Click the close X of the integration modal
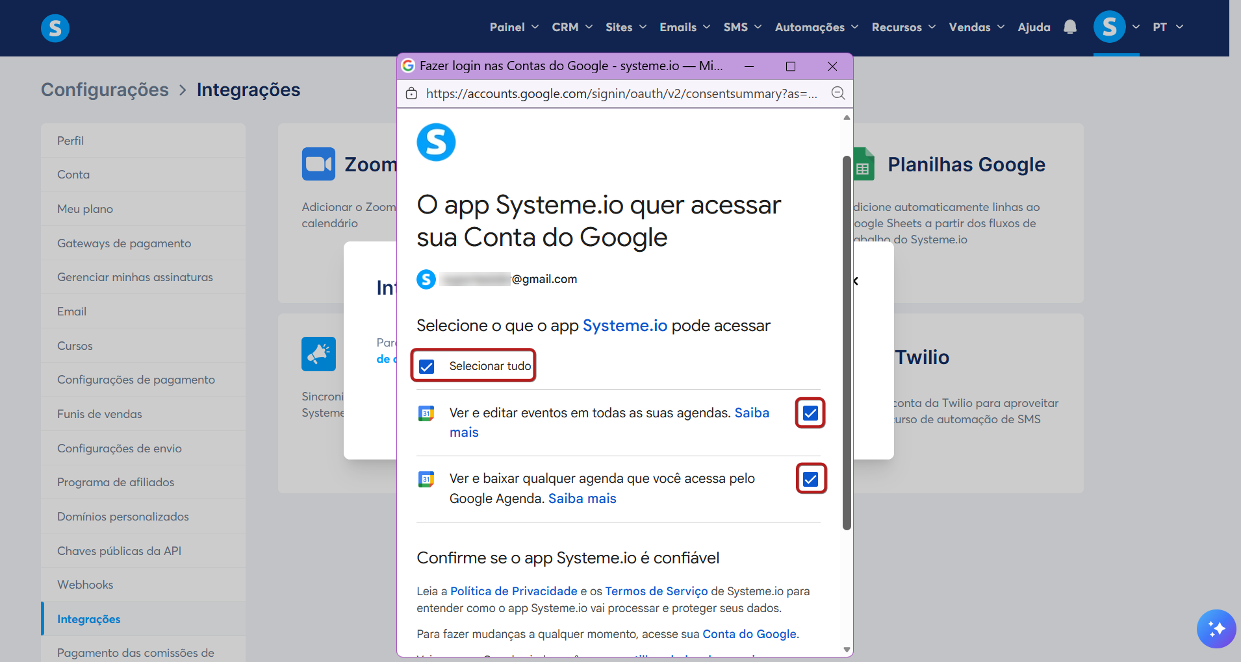 tap(856, 281)
